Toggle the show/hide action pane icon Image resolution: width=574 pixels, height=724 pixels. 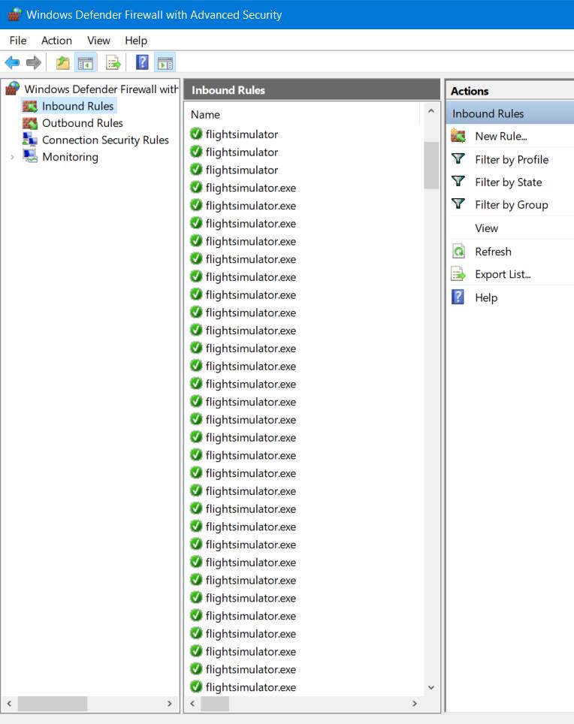tap(165, 63)
